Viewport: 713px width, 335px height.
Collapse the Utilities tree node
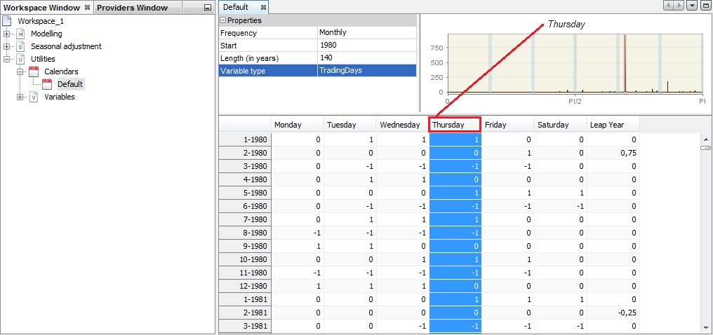[x=7, y=59]
